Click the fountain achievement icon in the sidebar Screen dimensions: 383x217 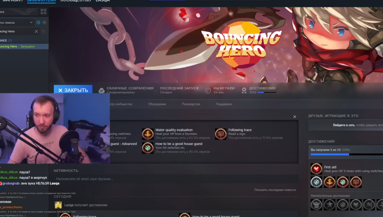point(330,182)
